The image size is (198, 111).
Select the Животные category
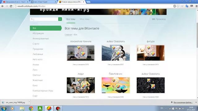tap(38, 80)
